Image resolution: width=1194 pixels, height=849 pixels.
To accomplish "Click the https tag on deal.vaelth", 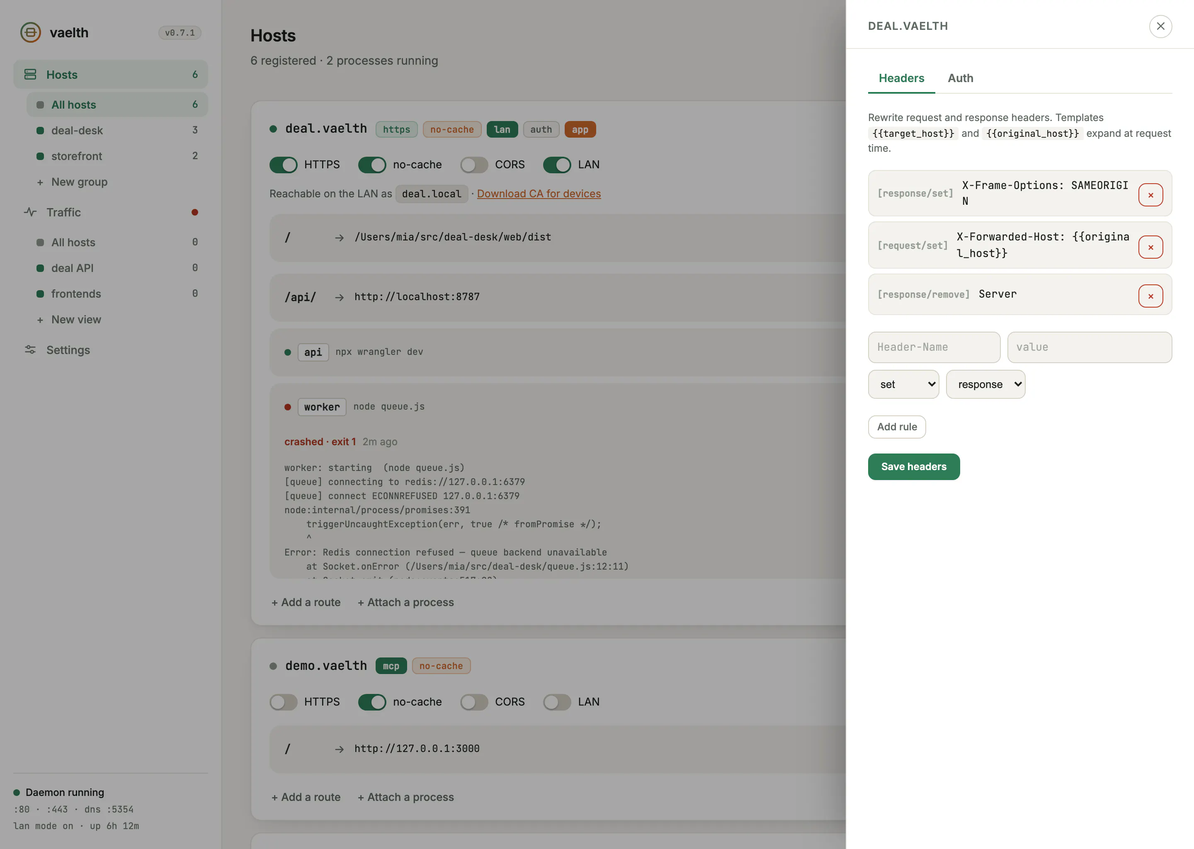I will coord(396,130).
